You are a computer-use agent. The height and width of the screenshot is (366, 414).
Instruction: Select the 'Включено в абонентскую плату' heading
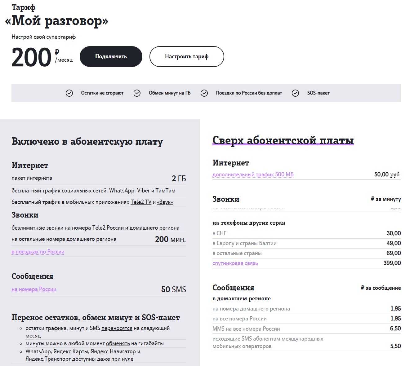pyautogui.click(x=87, y=141)
